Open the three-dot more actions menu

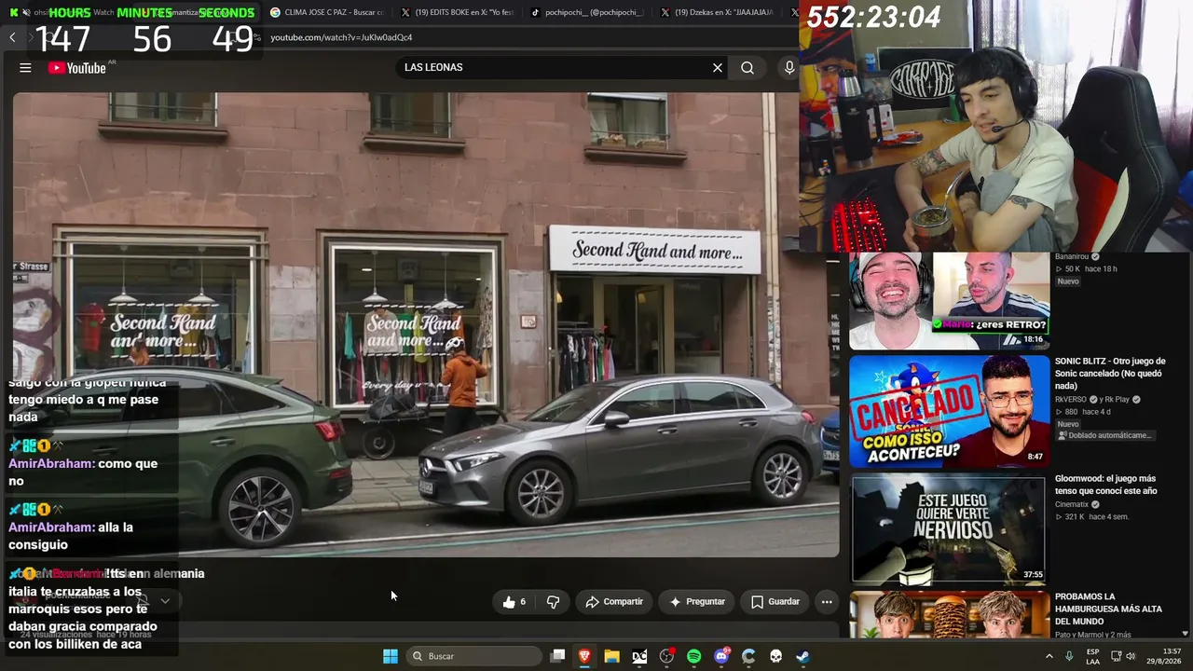(827, 602)
